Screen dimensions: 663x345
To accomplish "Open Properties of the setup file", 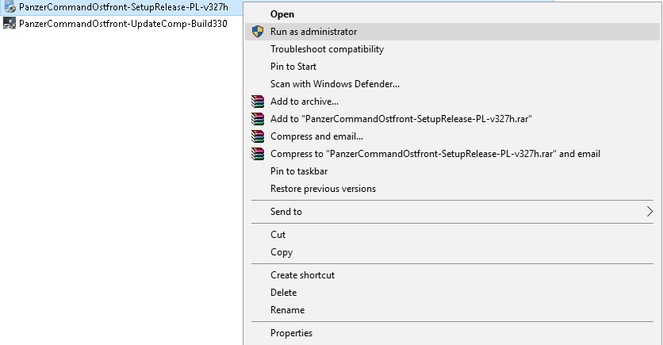I will [291, 333].
